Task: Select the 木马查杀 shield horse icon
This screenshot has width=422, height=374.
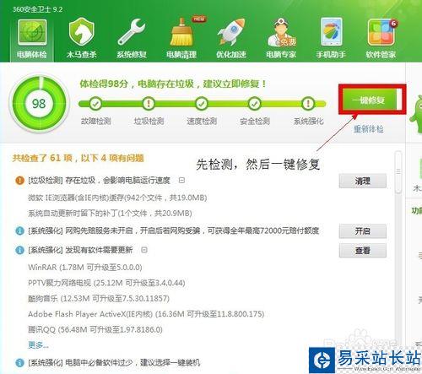Action: [82, 31]
